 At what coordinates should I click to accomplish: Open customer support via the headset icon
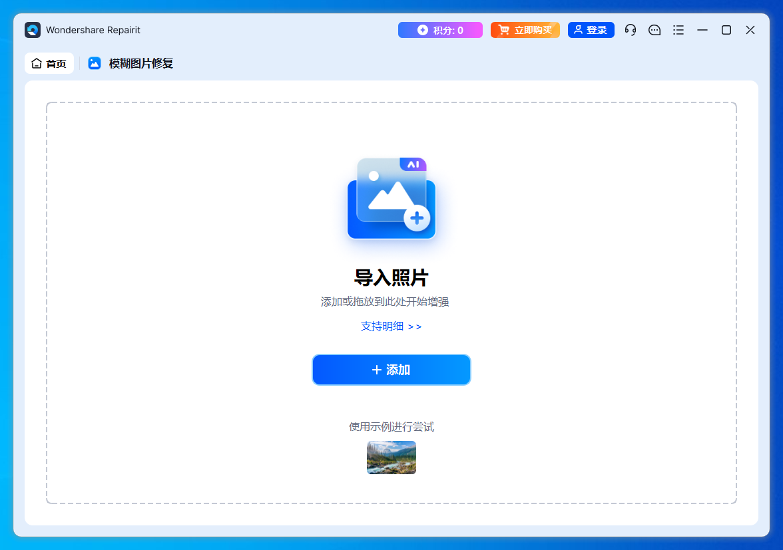[x=631, y=30]
